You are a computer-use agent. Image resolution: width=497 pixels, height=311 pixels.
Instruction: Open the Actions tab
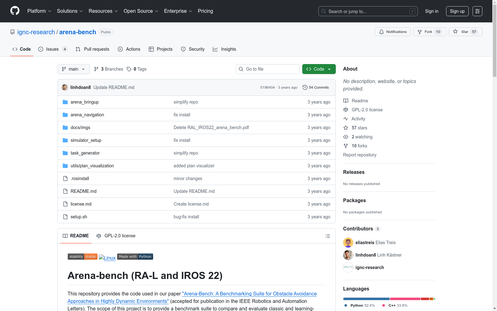(129, 49)
